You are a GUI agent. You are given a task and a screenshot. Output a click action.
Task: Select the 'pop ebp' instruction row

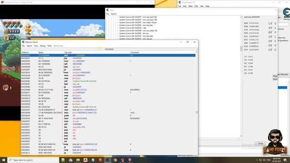pyautogui.click(x=108, y=139)
